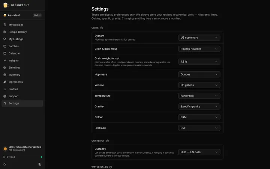Open docs-fixture@beerwright.test account menu
Viewport: 270px width, 169px height.
[x=22, y=148]
